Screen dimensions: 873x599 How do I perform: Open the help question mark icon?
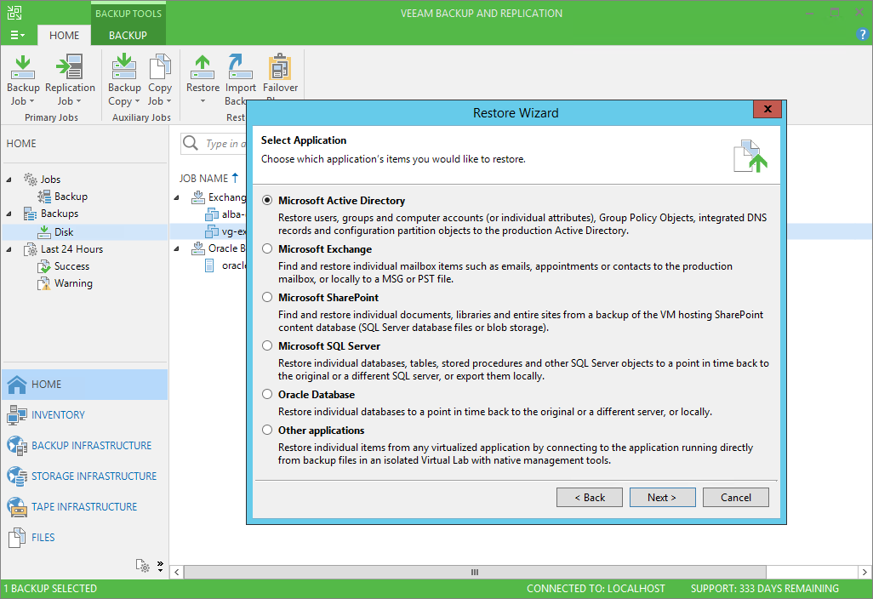click(862, 35)
